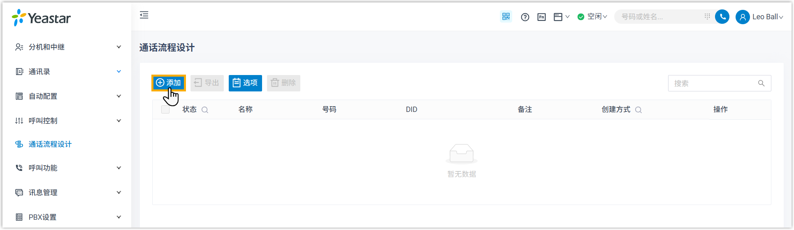Open the 空闲 presence status dropdown

(x=592, y=17)
